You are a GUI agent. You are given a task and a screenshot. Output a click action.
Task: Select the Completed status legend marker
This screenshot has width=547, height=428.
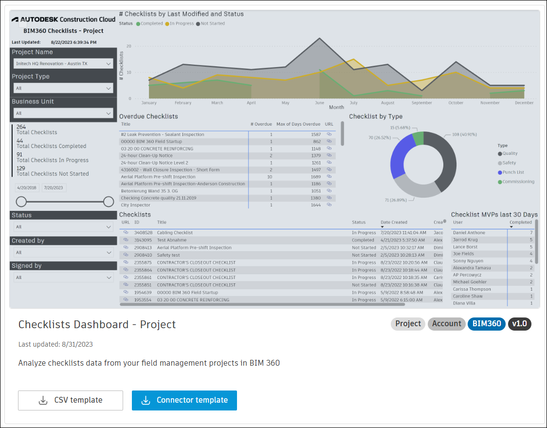click(138, 24)
